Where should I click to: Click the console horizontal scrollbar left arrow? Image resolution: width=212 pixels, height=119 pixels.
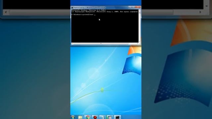point(72,43)
